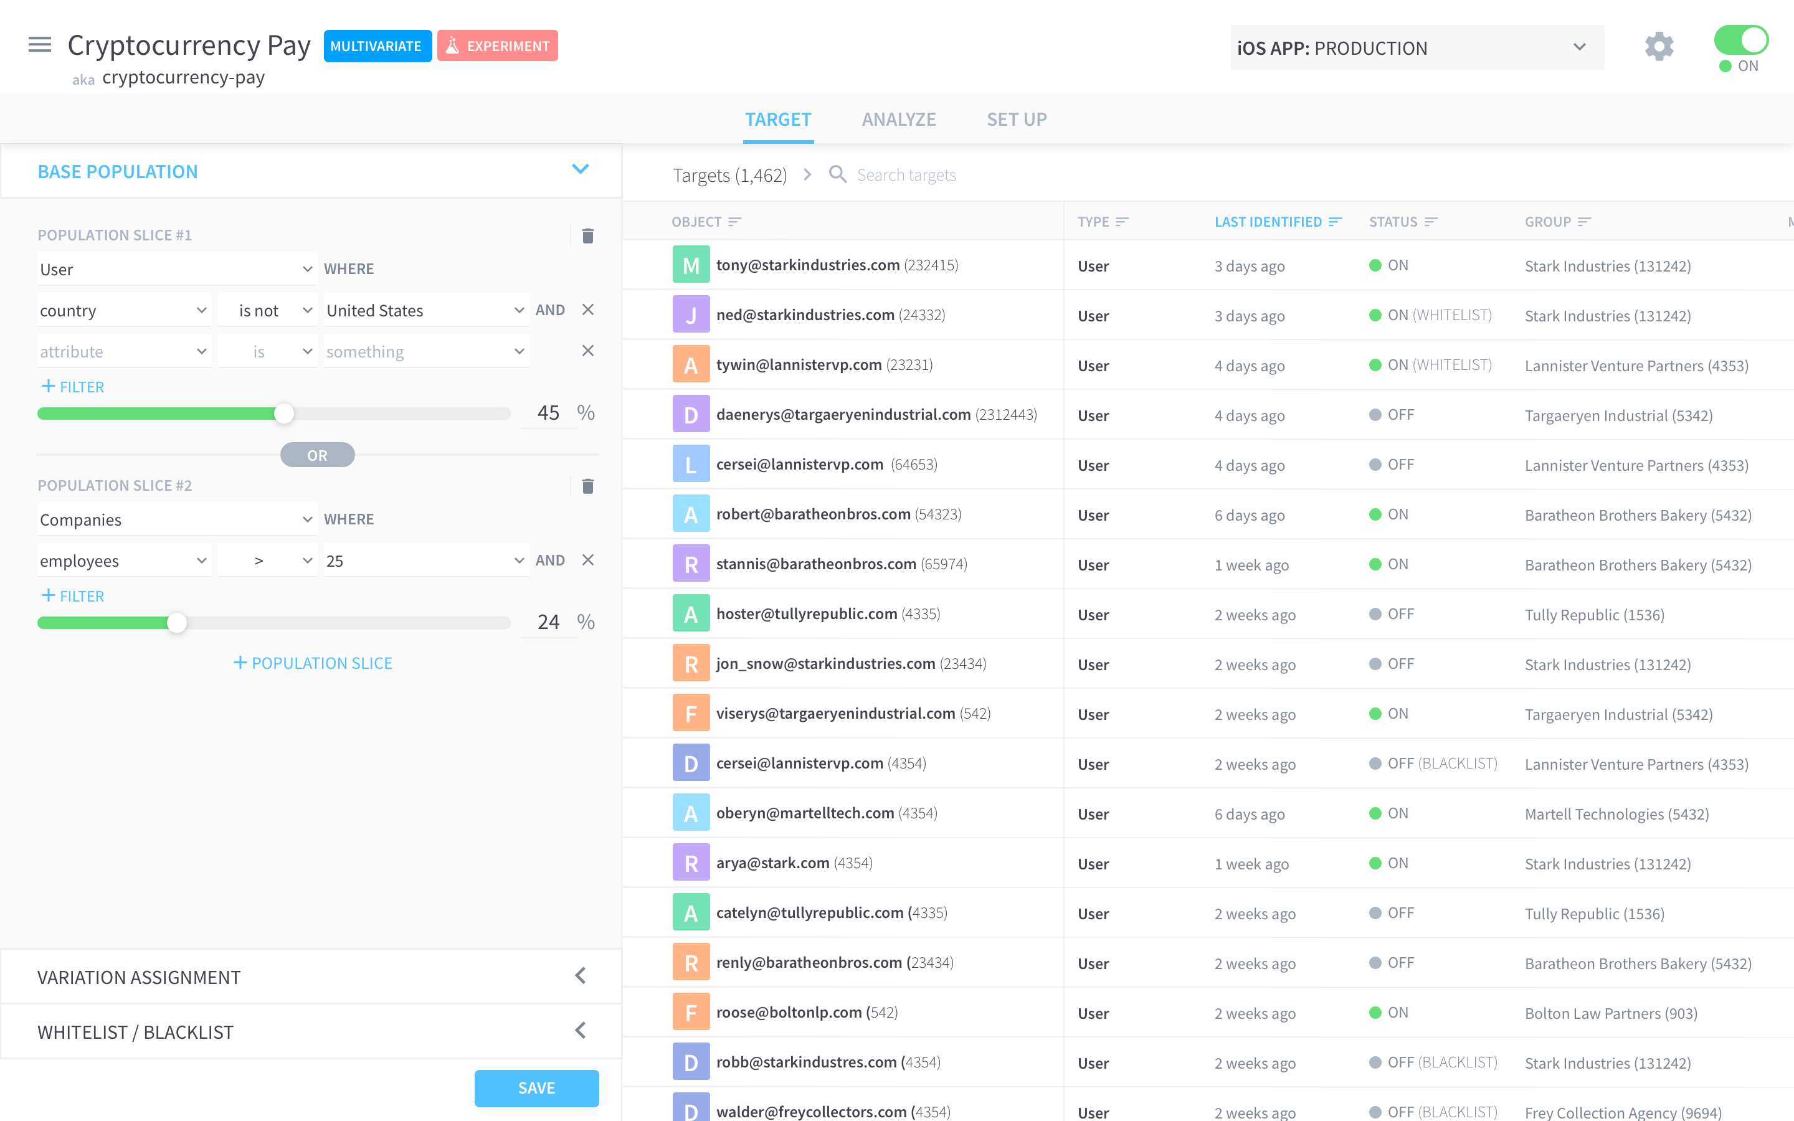Click the Object column sort icon
The height and width of the screenshot is (1121, 1794).
734,222
